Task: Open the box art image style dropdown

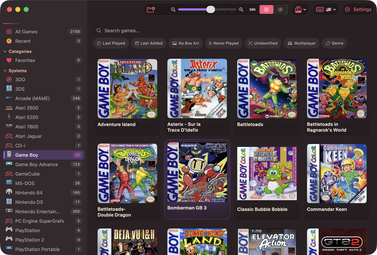Action: click(x=300, y=9)
